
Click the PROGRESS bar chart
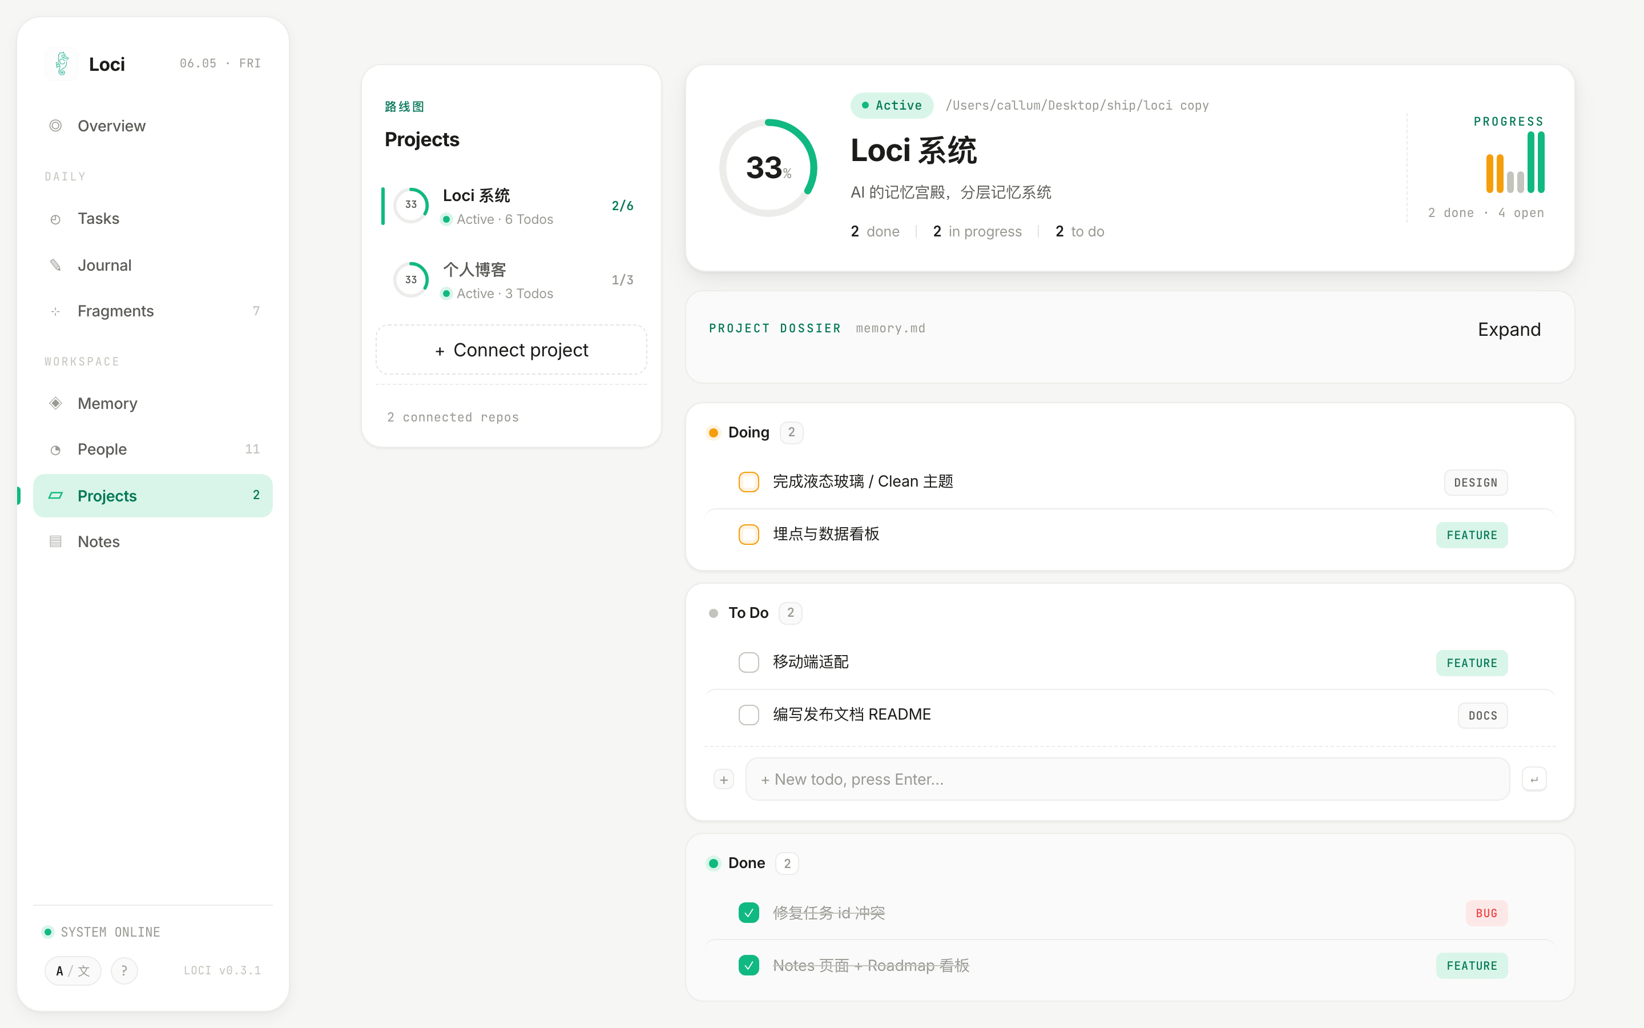coord(1515,163)
